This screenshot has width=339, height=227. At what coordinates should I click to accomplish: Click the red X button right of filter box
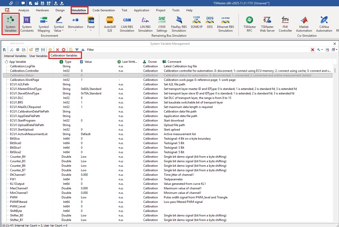313,50
